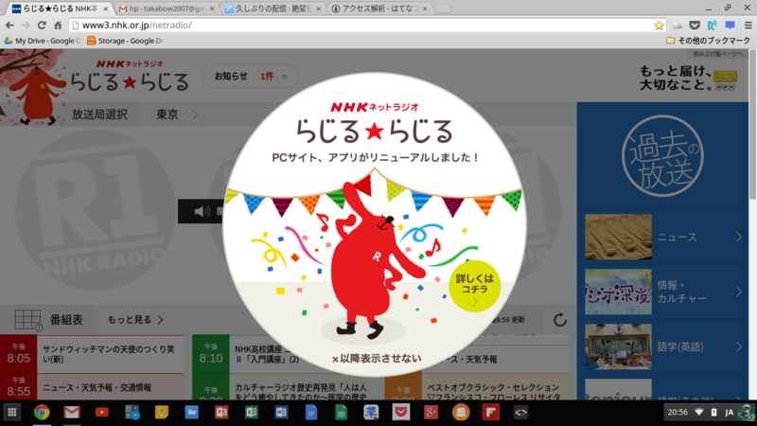Open Google Docs from the taskbar
The image size is (757, 426).
[311, 413]
